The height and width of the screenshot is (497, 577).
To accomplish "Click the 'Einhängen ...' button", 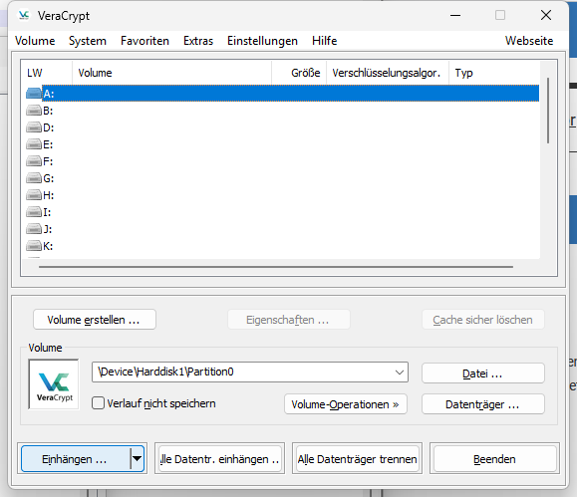I will point(75,459).
